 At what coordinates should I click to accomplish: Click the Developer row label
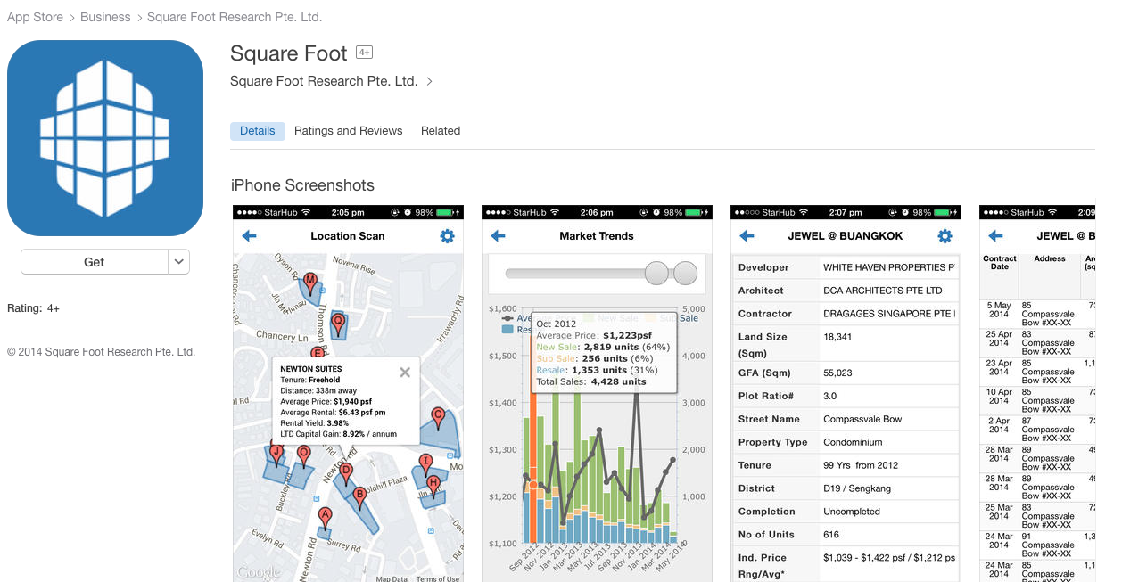[x=763, y=267]
